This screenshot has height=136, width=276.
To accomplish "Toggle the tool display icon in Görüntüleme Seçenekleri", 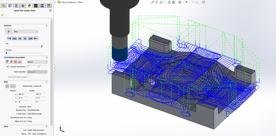I will (7, 62).
